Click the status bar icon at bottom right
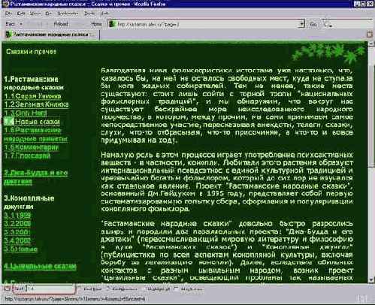375x305 pixels. click(x=362, y=299)
